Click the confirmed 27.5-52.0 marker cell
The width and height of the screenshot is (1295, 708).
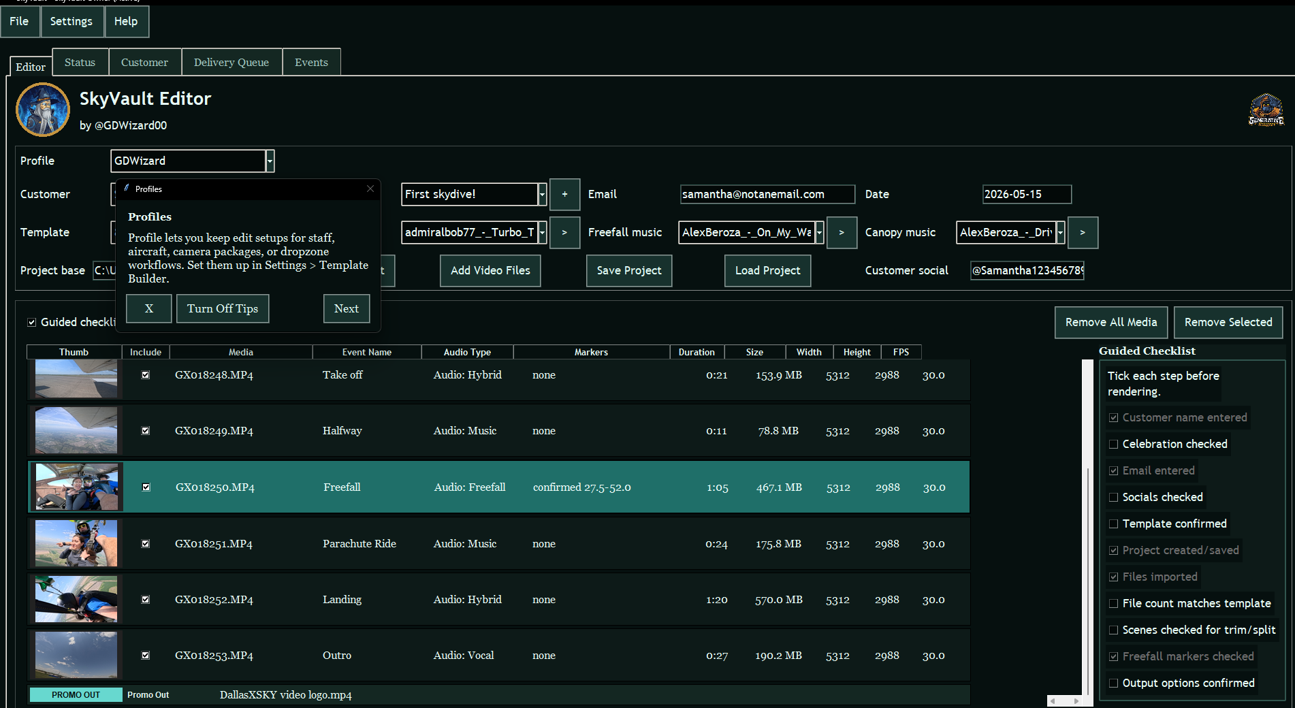point(582,487)
